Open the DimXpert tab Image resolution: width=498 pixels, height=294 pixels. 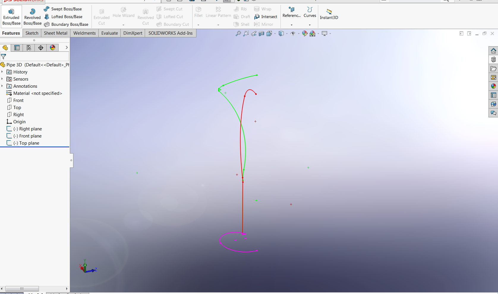pos(133,33)
